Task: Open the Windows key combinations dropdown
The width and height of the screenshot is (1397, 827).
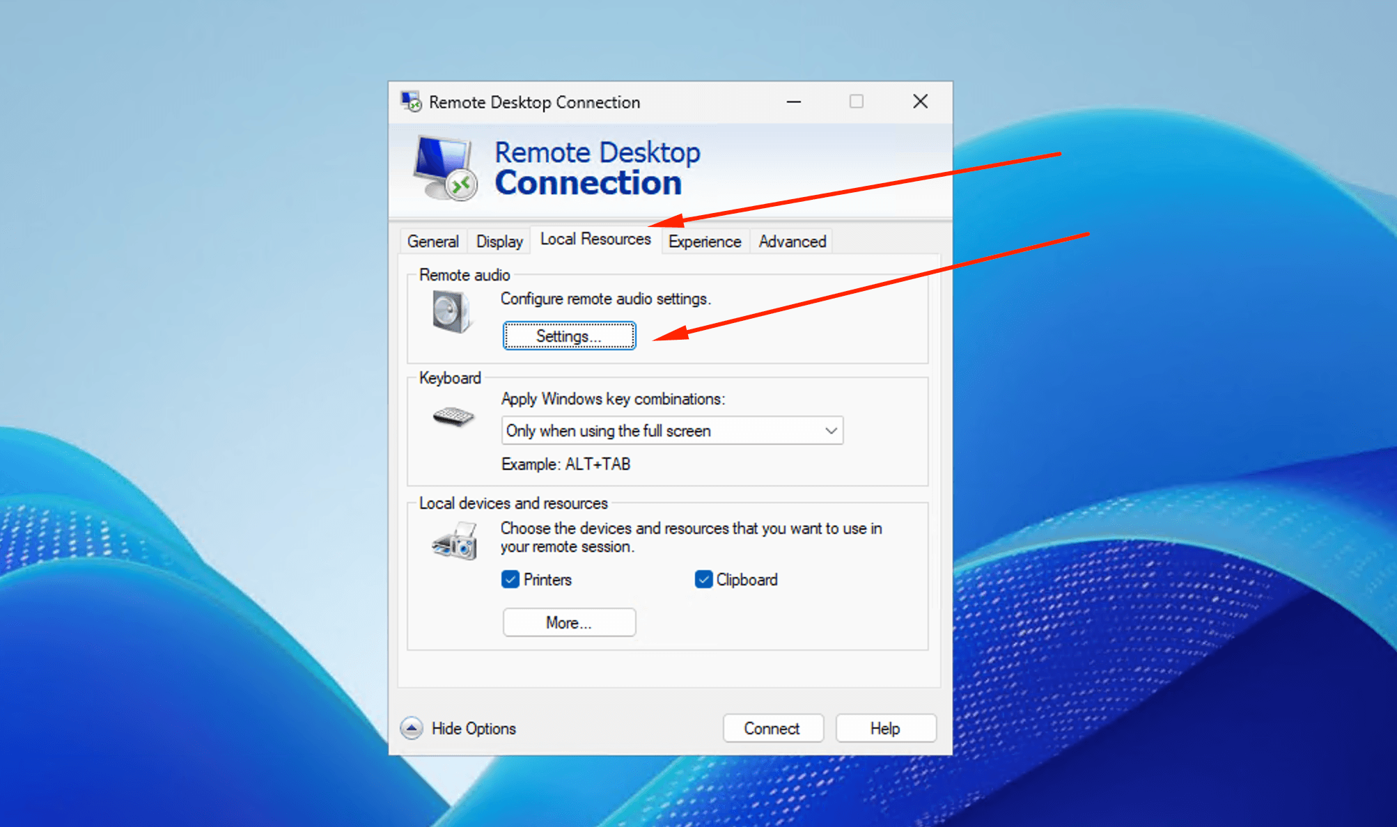Action: click(x=672, y=430)
